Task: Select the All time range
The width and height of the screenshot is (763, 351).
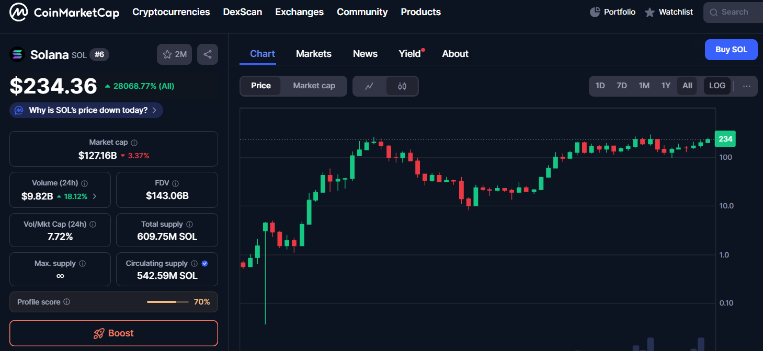Action: pos(687,86)
